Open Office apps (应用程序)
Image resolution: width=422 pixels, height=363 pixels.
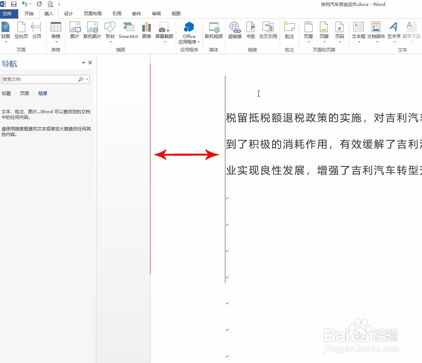pos(189,33)
